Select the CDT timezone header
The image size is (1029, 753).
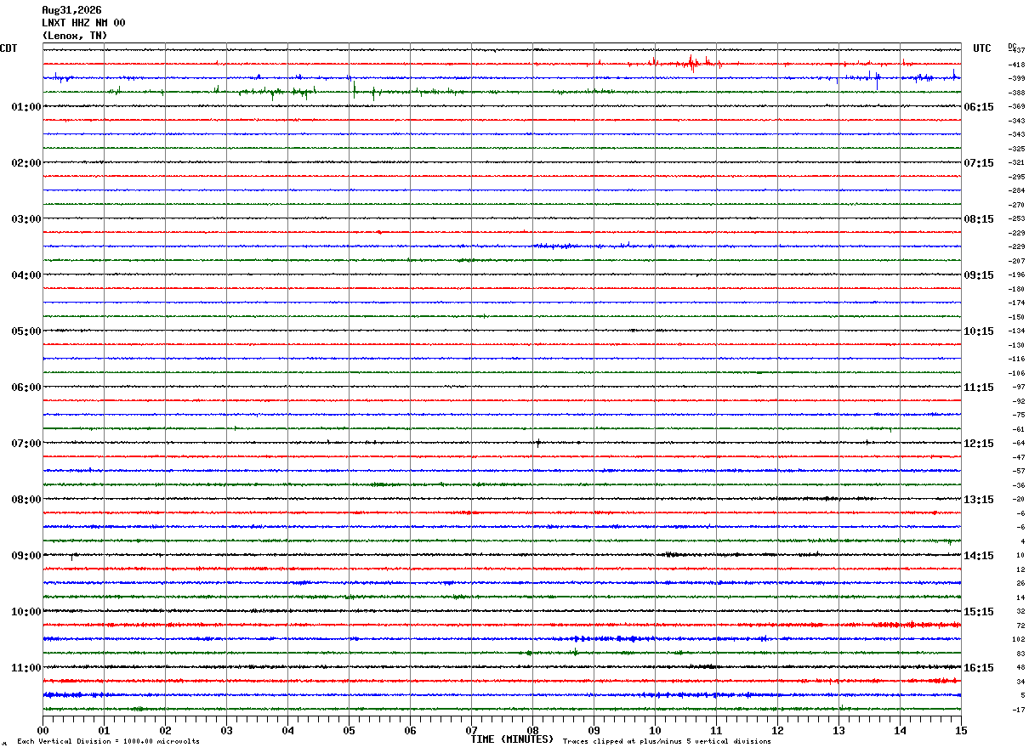pos(9,48)
